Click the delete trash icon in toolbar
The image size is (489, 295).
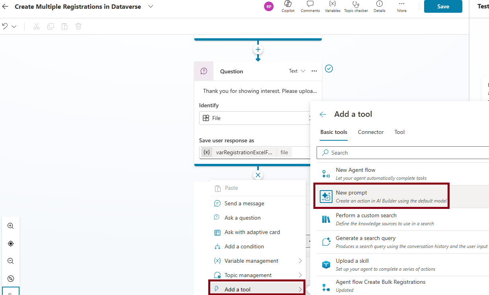click(78, 26)
